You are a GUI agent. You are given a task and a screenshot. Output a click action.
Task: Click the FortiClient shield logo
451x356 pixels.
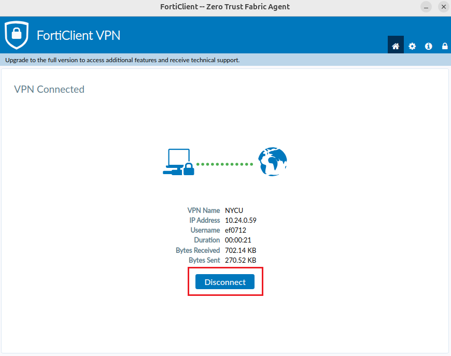click(16, 35)
